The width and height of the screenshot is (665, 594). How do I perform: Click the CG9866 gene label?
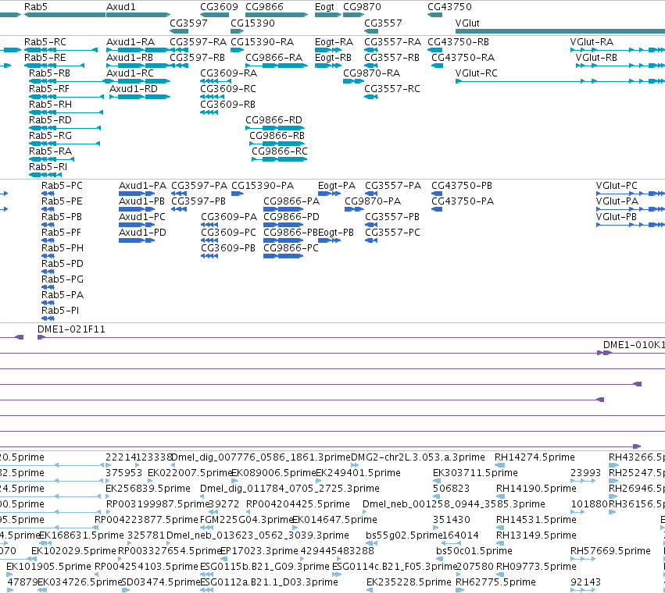[x=264, y=7]
